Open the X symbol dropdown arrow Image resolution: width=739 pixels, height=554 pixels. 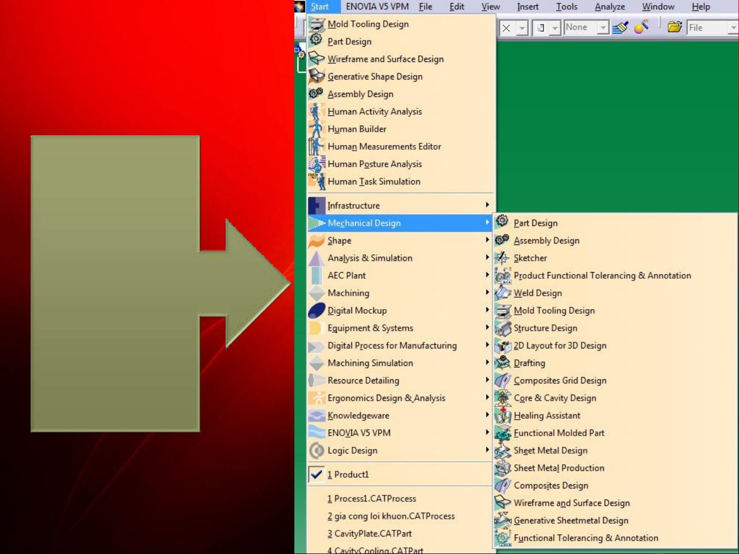[522, 28]
